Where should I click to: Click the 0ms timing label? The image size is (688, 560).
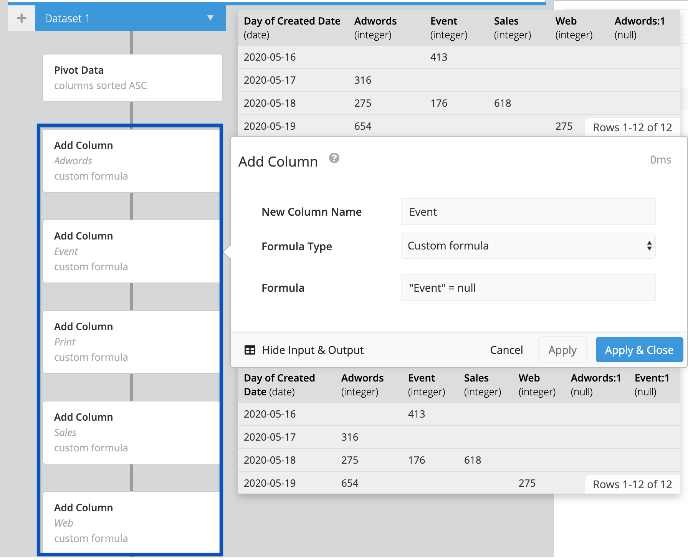pyautogui.click(x=660, y=160)
